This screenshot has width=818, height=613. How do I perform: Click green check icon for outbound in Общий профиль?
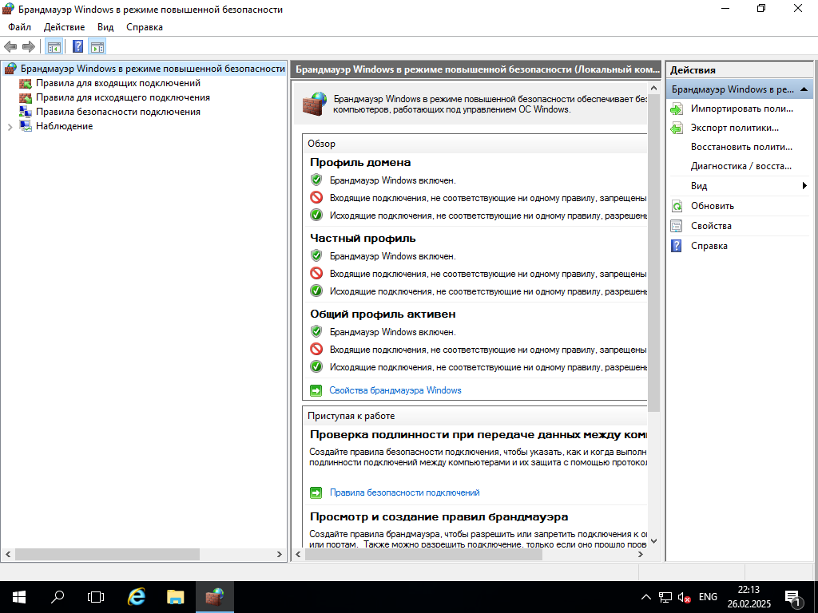pyautogui.click(x=316, y=366)
